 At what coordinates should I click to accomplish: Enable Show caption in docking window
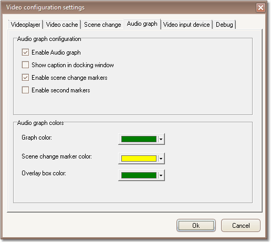click(25, 65)
